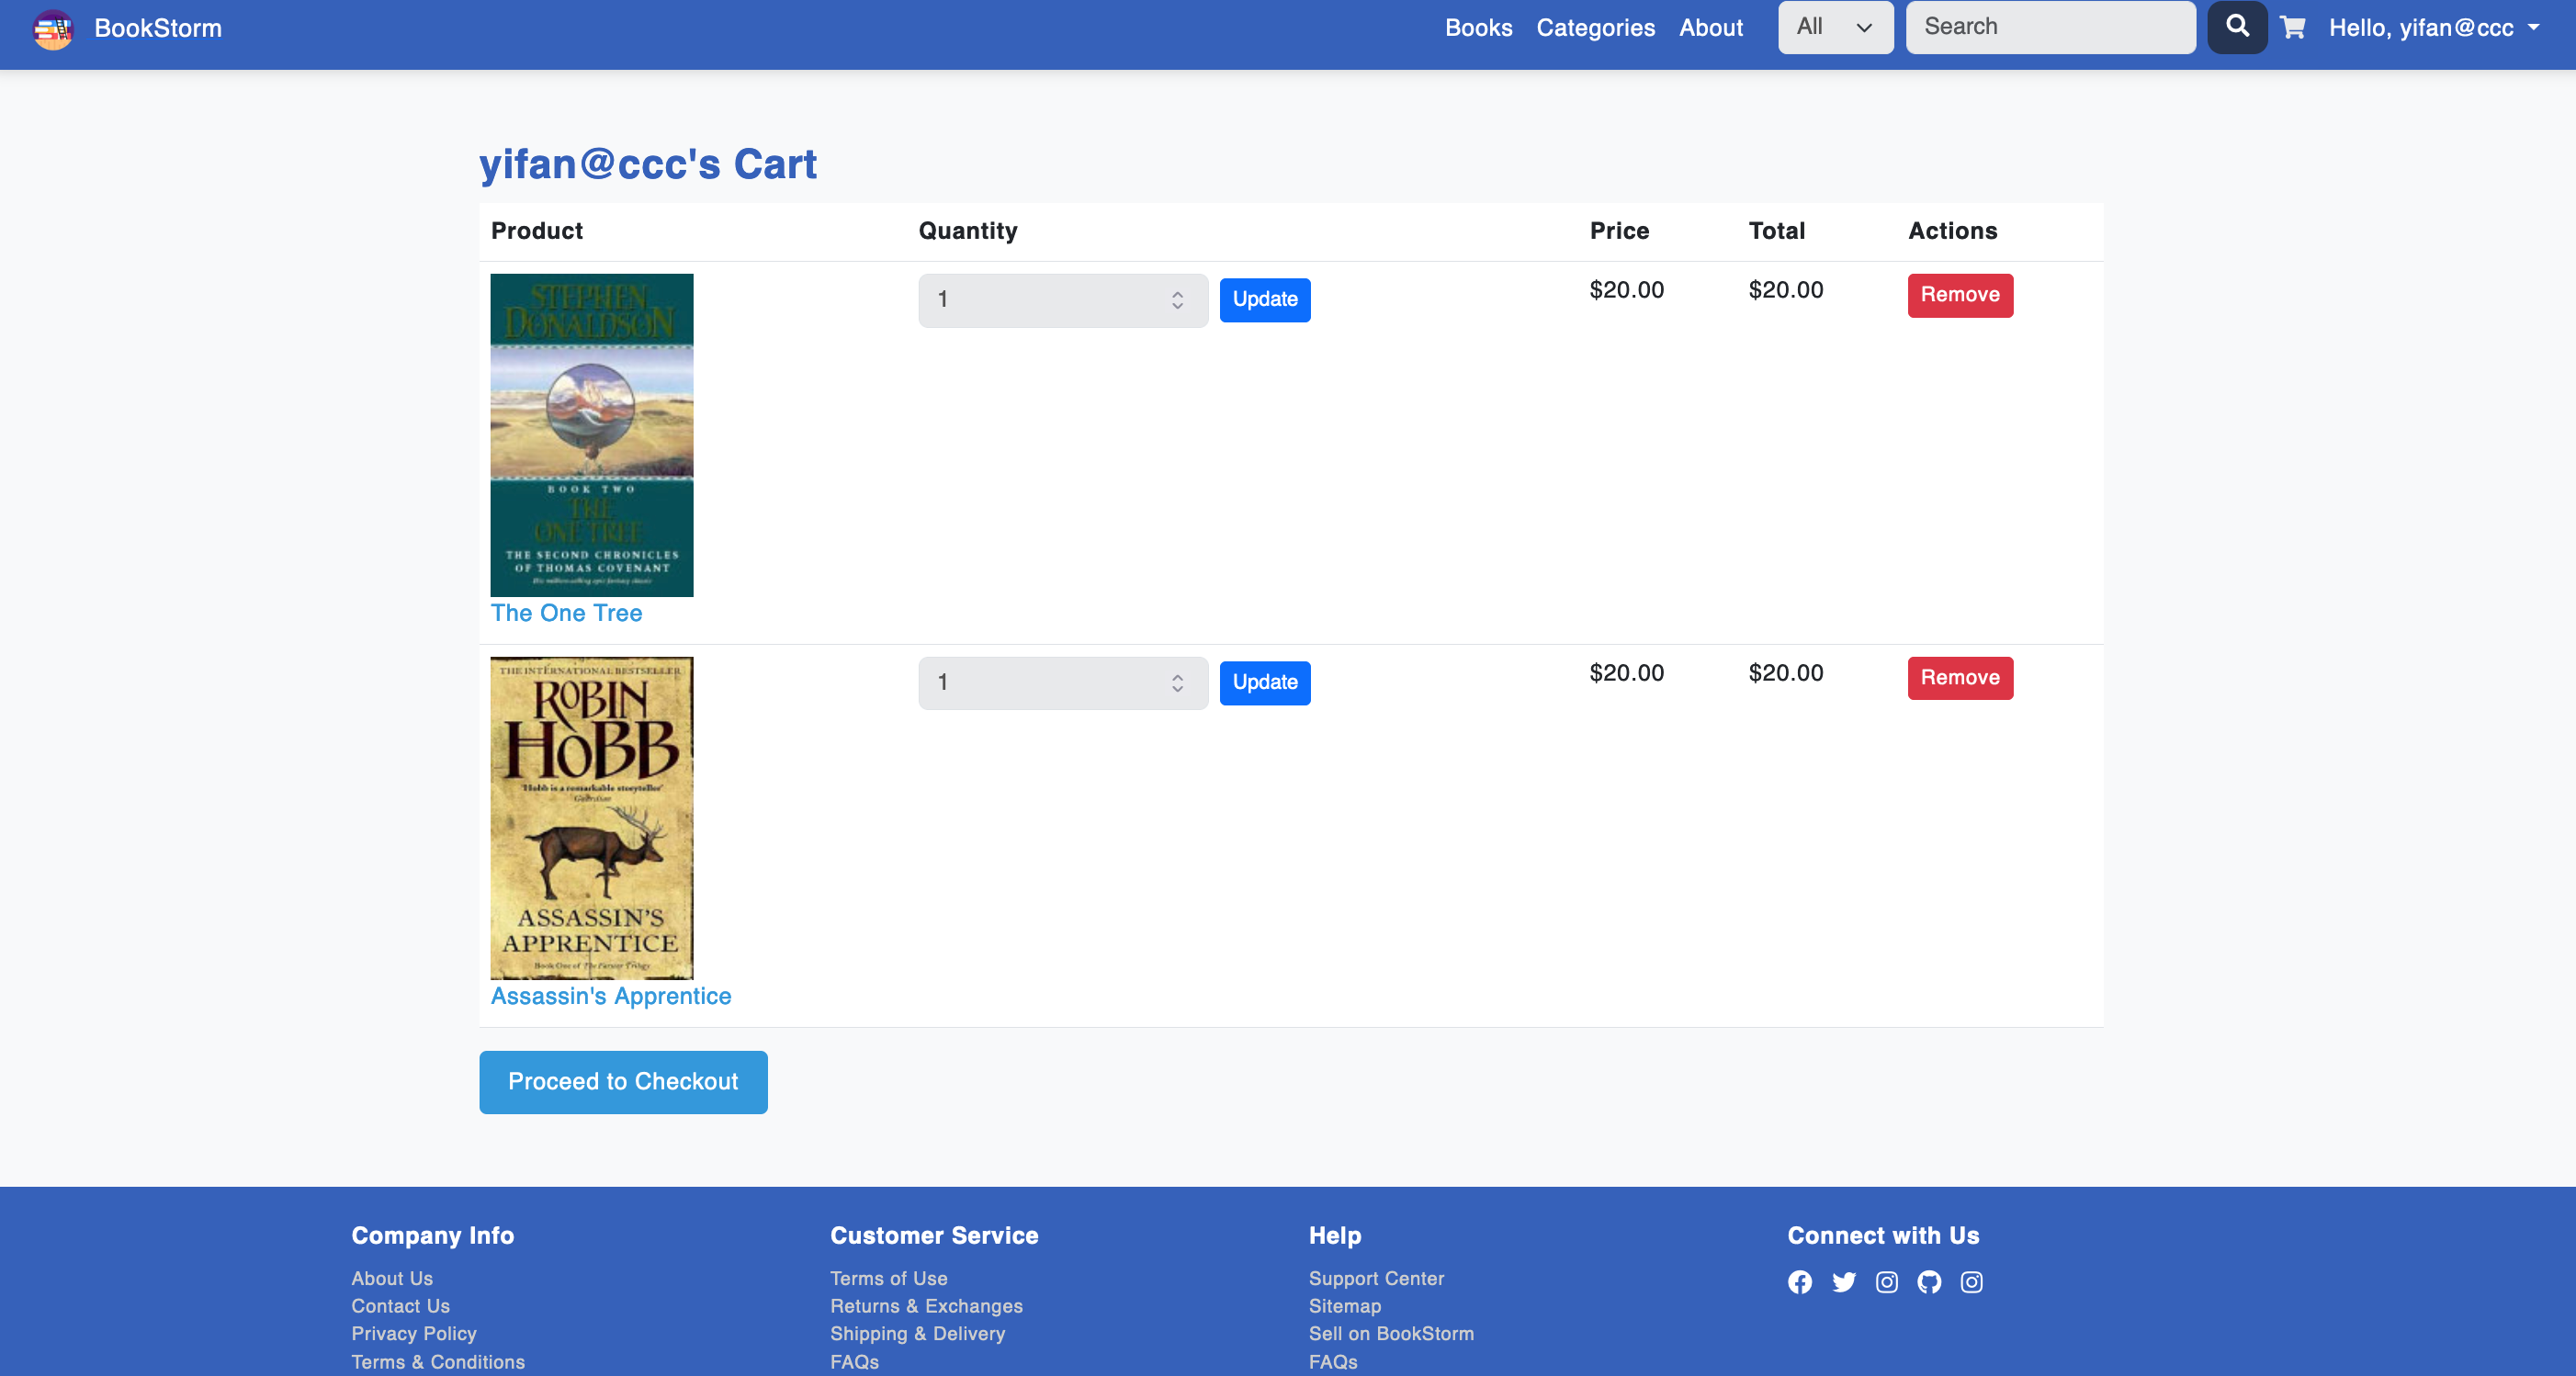Open Terms & Conditions footer link
This screenshot has height=1376, width=2576.
coord(438,1362)
